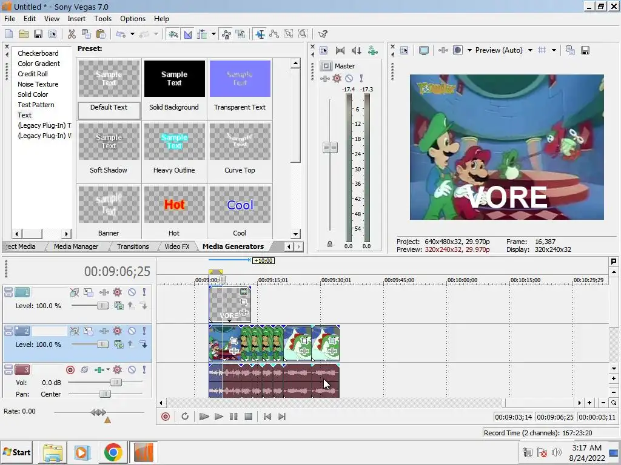Open Windows Explorer from taskbar

click(x=53, y=452)
